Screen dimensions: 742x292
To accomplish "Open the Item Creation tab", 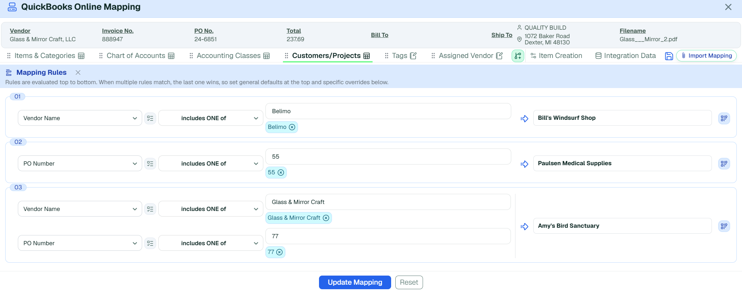I will click(556, 56).
